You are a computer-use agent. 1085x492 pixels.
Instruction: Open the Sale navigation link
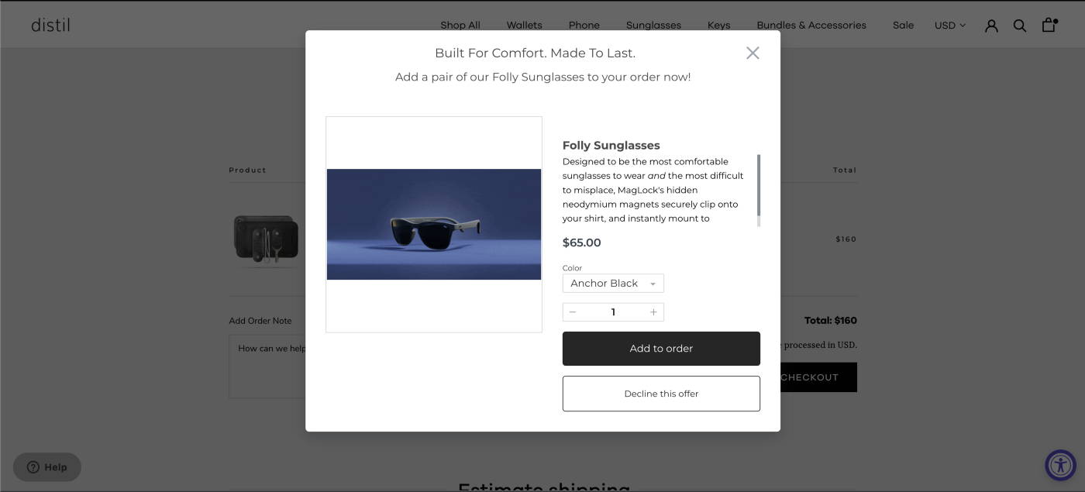click(x=903, y=26)
